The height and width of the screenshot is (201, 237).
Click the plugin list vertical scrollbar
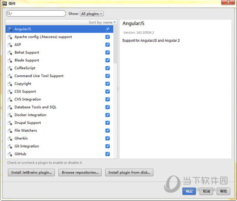coord(115,44)
